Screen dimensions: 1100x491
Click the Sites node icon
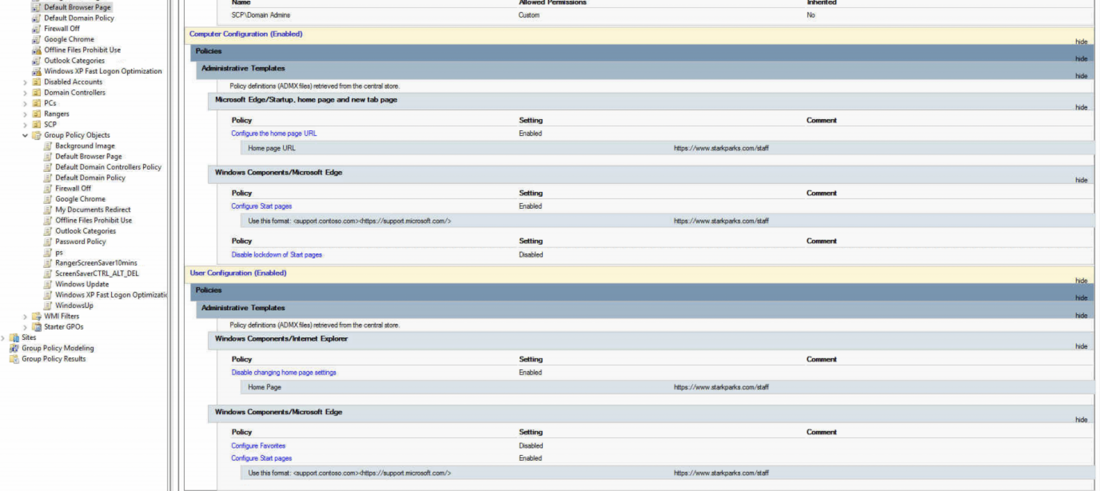14,337
